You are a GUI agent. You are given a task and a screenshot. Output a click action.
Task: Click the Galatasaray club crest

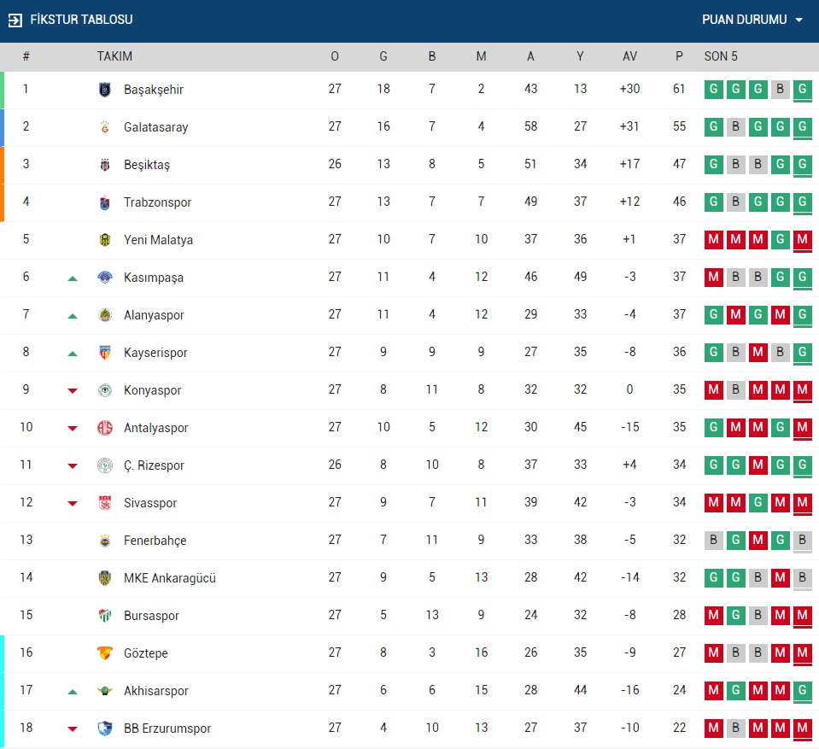point(105,127)
